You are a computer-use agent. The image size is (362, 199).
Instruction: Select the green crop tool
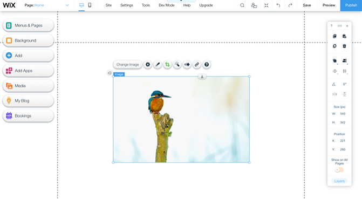click(x=167, y=65)
